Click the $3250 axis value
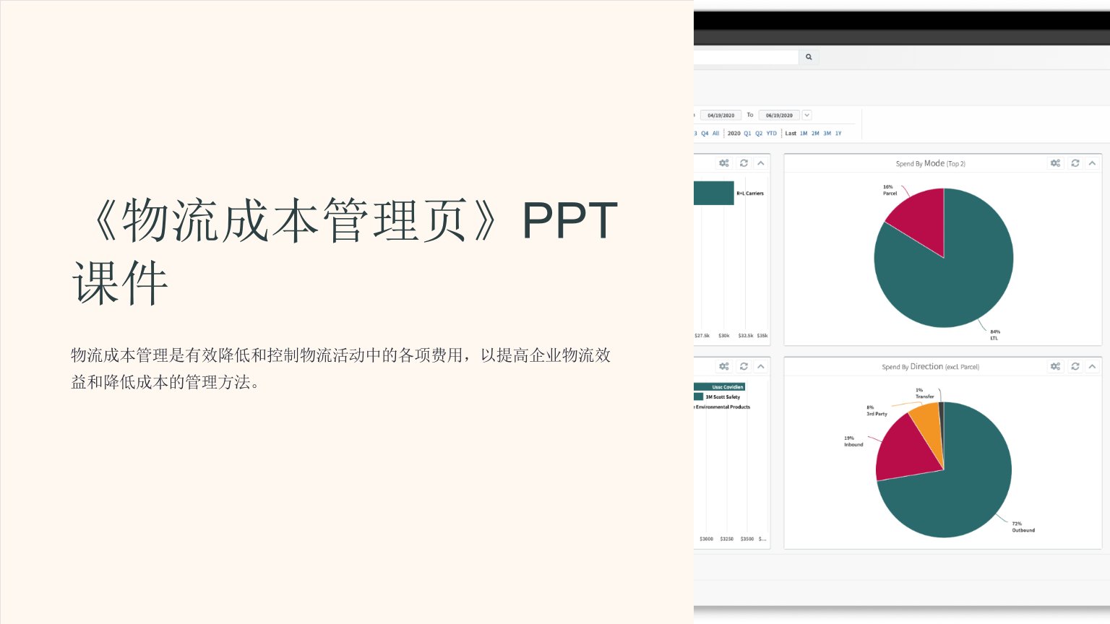The image size is (1110, 624). pyautogui.click(x=727, y=539)
